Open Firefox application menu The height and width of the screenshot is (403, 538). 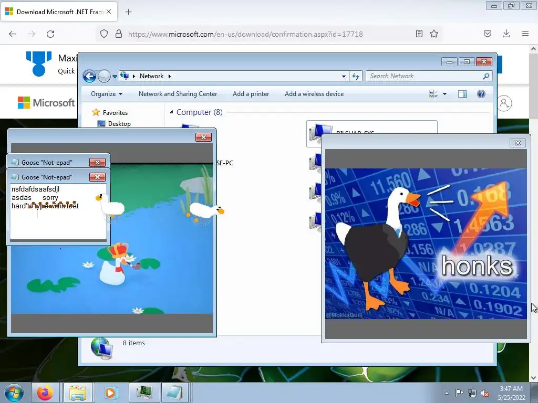[x=525, y=34]
